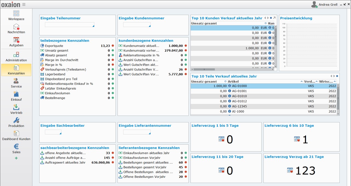
Task: Click the Top 10 Teile vertical scrollbar
Action: pyautogui.click(x=338, y=100)
